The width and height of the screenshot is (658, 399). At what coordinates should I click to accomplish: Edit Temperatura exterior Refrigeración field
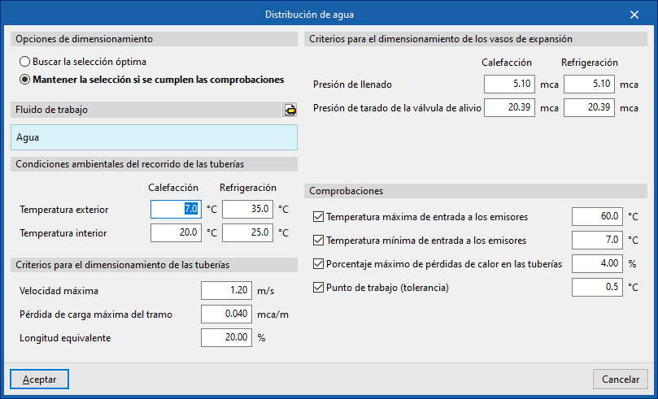pyautogui.click(x=247, y=210)
